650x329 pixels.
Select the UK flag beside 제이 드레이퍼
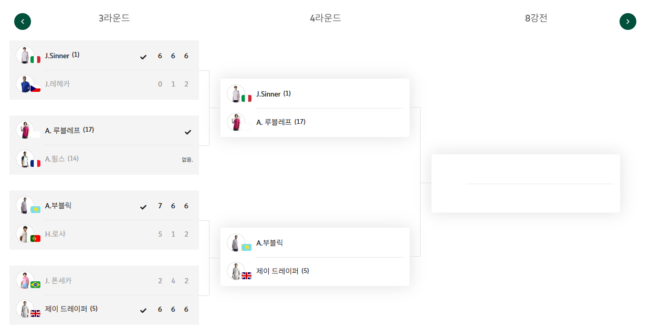pos(35,313)
